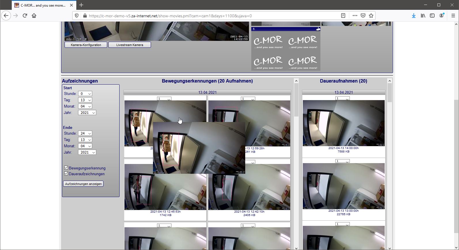
Task: Click the live camera image at top
Action: (x=156, y=31)
